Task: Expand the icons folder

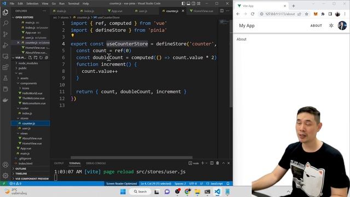Action: click(26, 88)
